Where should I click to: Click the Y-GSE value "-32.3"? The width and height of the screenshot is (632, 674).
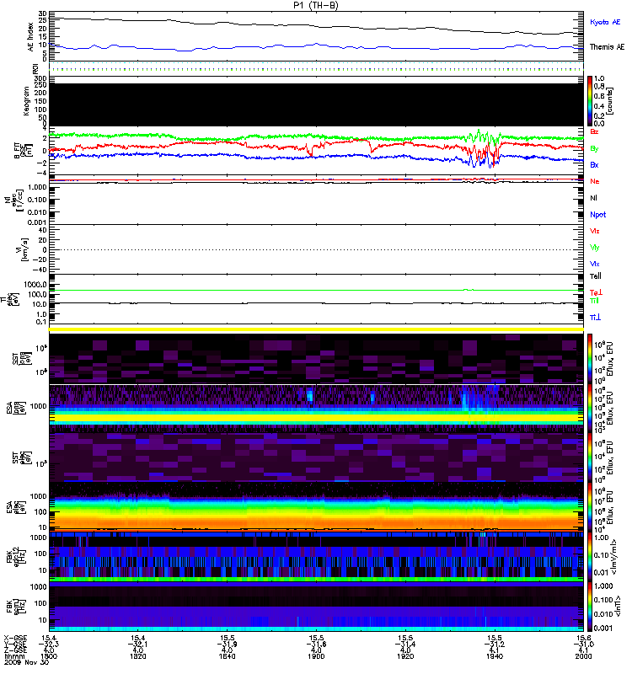coord(49,645)
